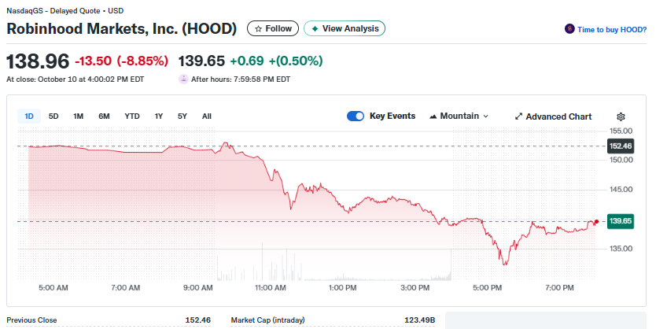Select the 1Y time range
Image resolution: width=656 pixels, height=329 pixels.
159,116
